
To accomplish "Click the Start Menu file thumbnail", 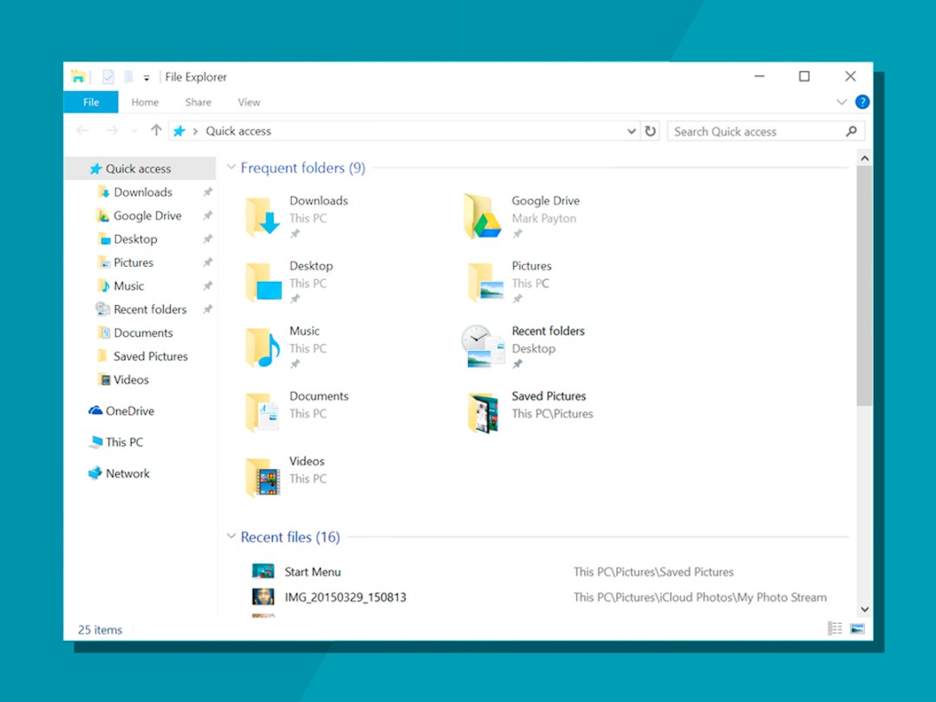I will [x=263, y=571].
